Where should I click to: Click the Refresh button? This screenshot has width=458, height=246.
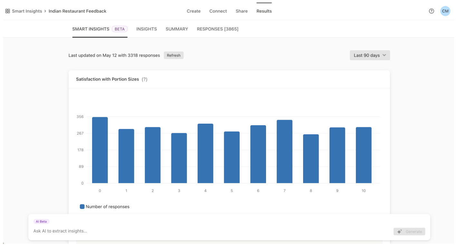tap(174, 55)
